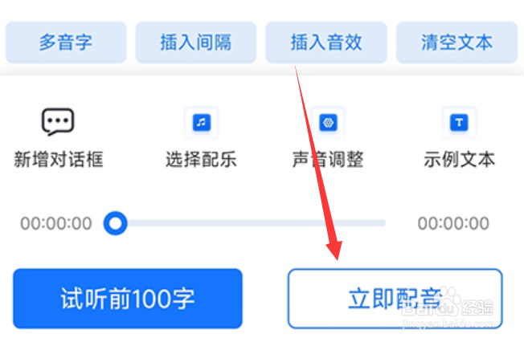Clear text with the 清空文本 button
The height and width of the screenshot is (342, 524).
(x=456, y=43)
